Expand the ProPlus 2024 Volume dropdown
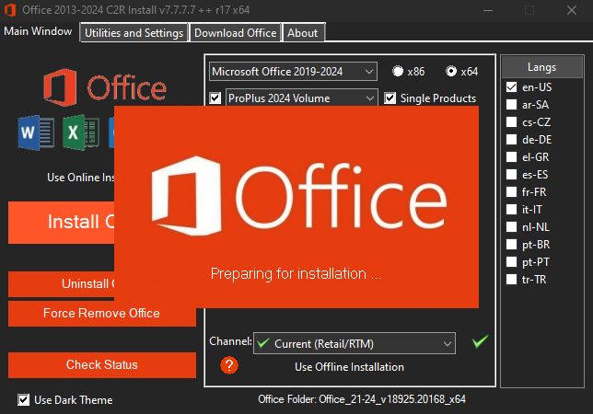This screenshot has height=414, width=593. tap(301, 98)
